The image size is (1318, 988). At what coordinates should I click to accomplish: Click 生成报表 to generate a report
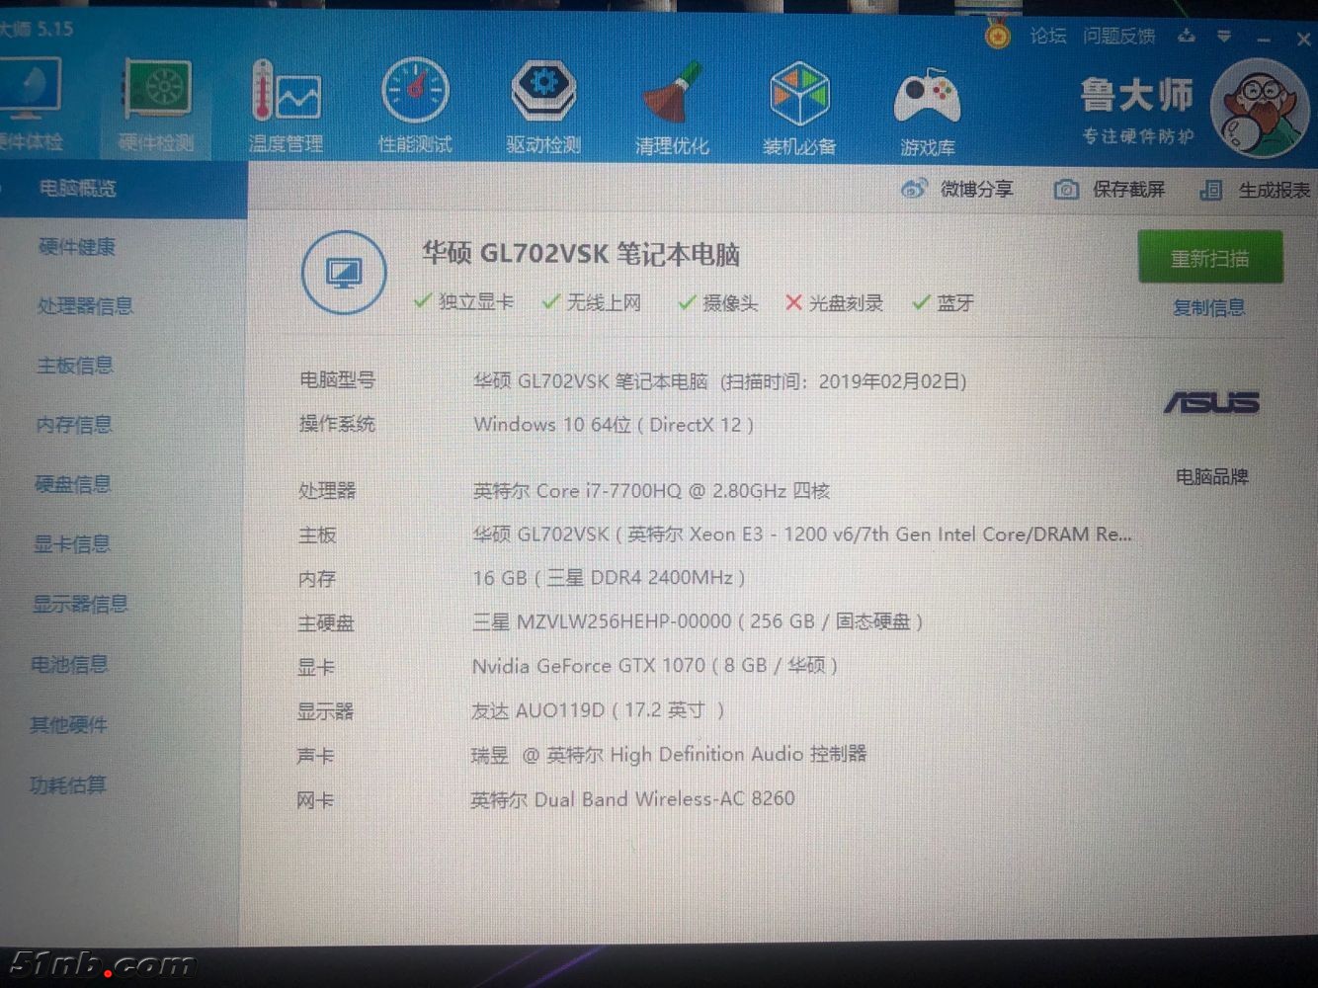click(1255, 191)
